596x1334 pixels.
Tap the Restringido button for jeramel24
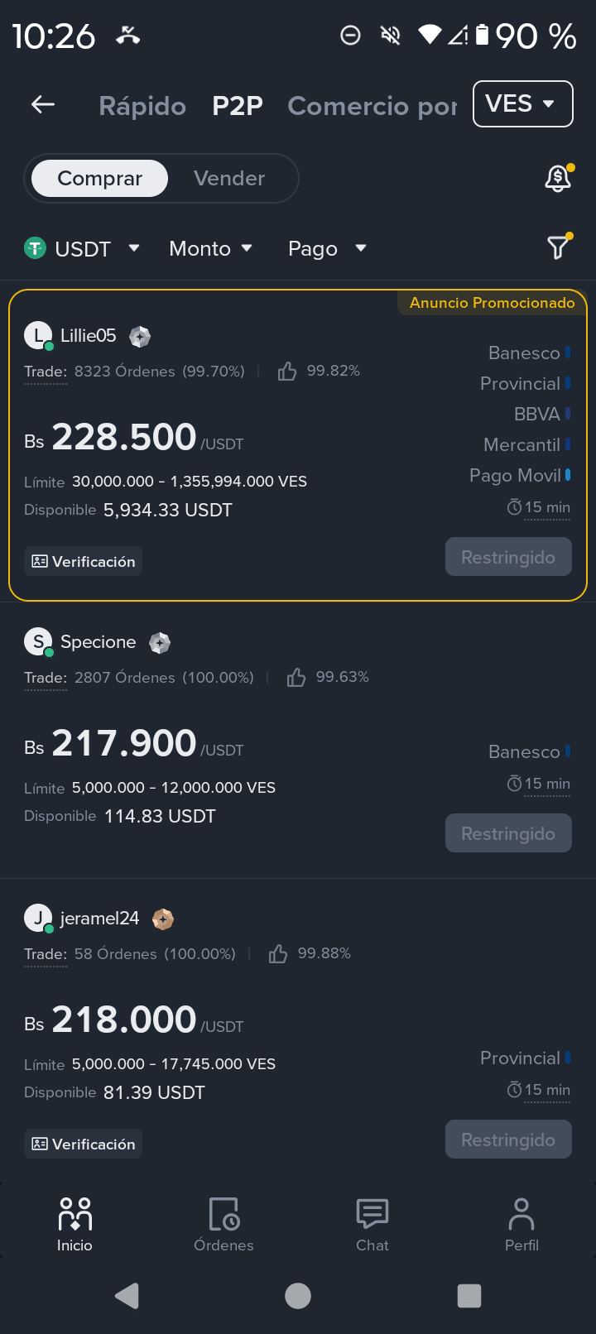(508, 1140)
